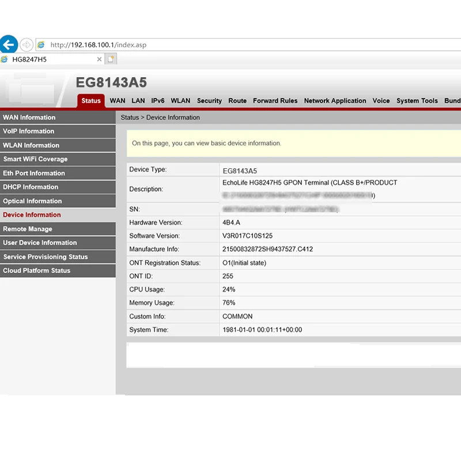
Task: Switch to Forward Rules tab
Action: coord(275,101)
